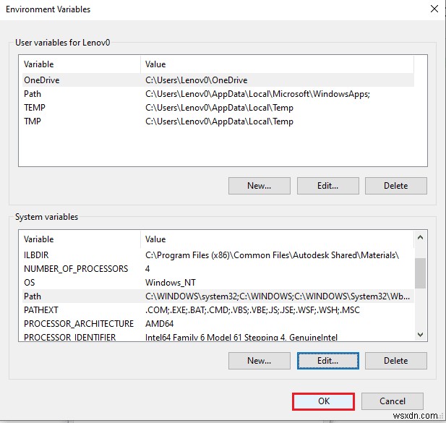Select Path with WindowsApps value
This screenshot has width=446, height=423.
point(218,94)
